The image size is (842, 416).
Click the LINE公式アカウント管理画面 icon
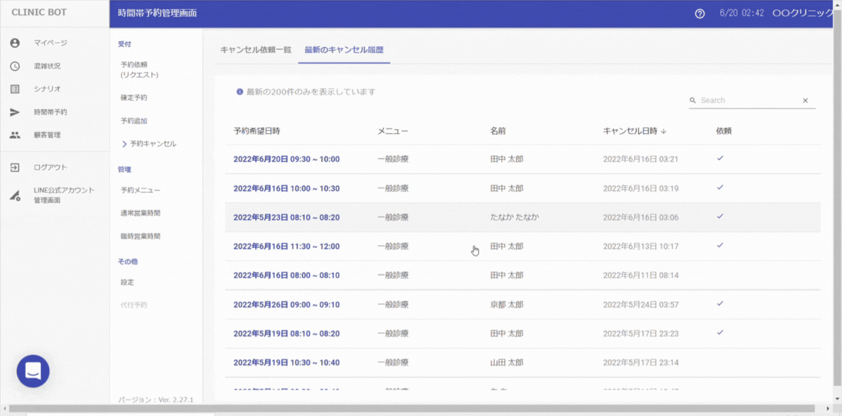[15, 195]
